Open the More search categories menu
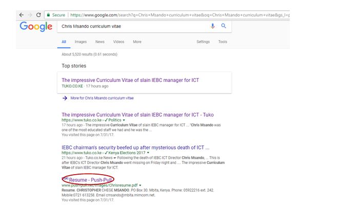Screen dimensions: 360x210 click(x=137, y=41)
